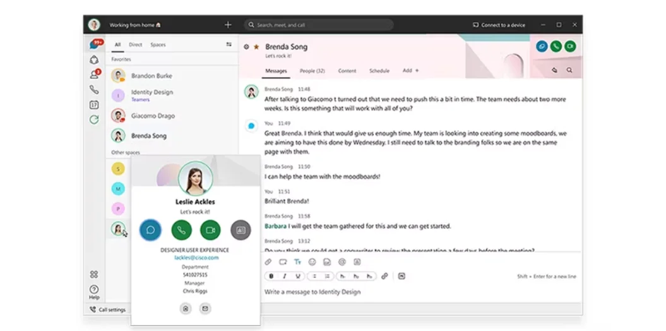
Task: Open the spaces list filter options
Action: pyautogui.click(x=229, y=44)
